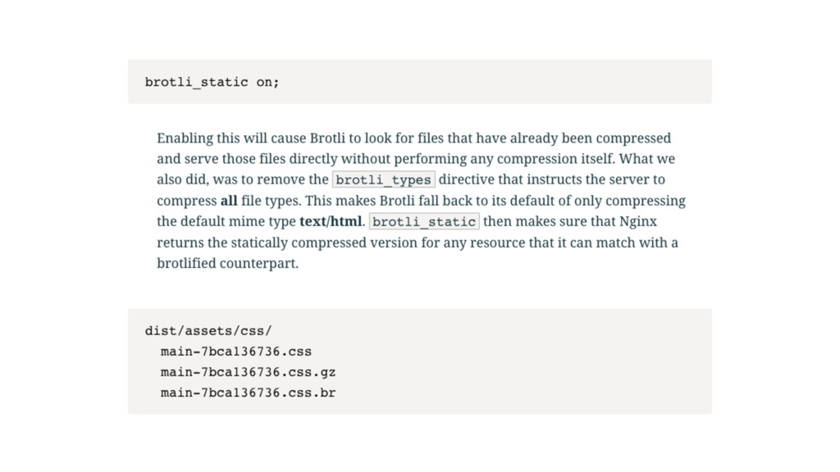The height and width of the screenshot is (472, 840).
Task: Click the bottom gray code block background
Action: (x=420, y=361)
